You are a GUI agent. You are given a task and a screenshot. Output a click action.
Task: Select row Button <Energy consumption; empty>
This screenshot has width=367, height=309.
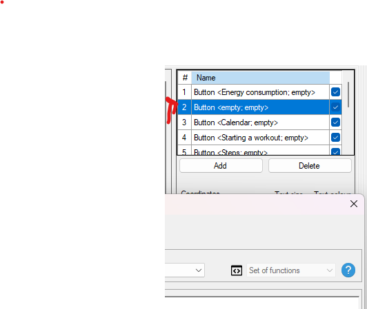pos(260,92)
